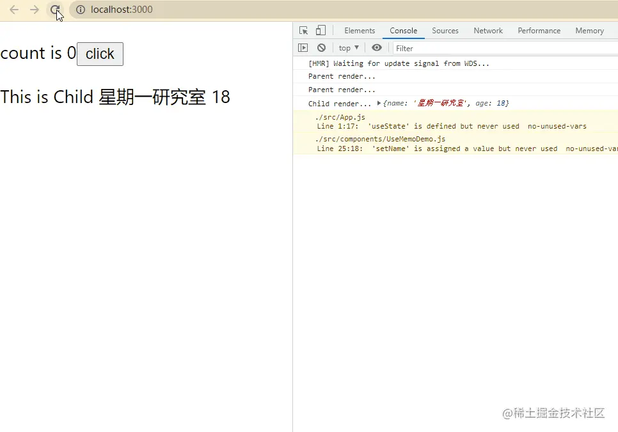Click the UseMemoDemo.js warning path
Image resolution: width=618 pixels, height=432 pixels.
tap(381, 139)
